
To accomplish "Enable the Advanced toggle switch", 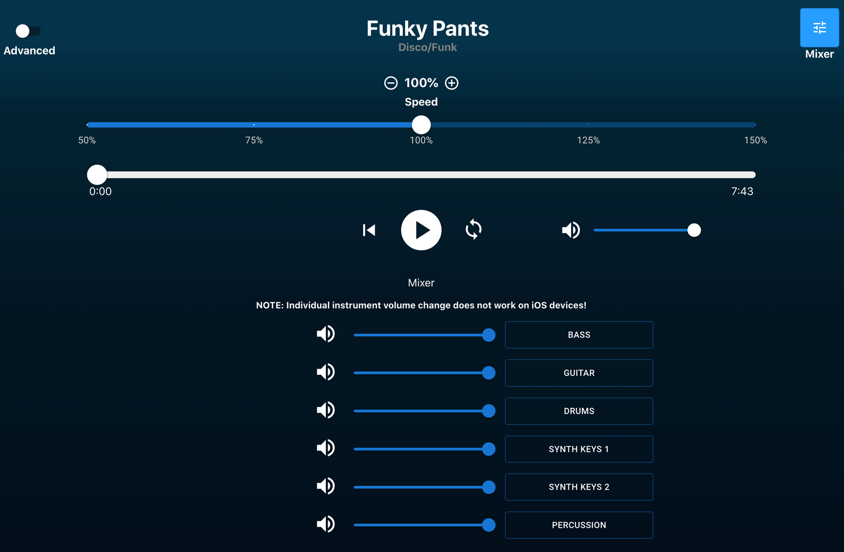I will pyautogui.click(x=28, y=31).
